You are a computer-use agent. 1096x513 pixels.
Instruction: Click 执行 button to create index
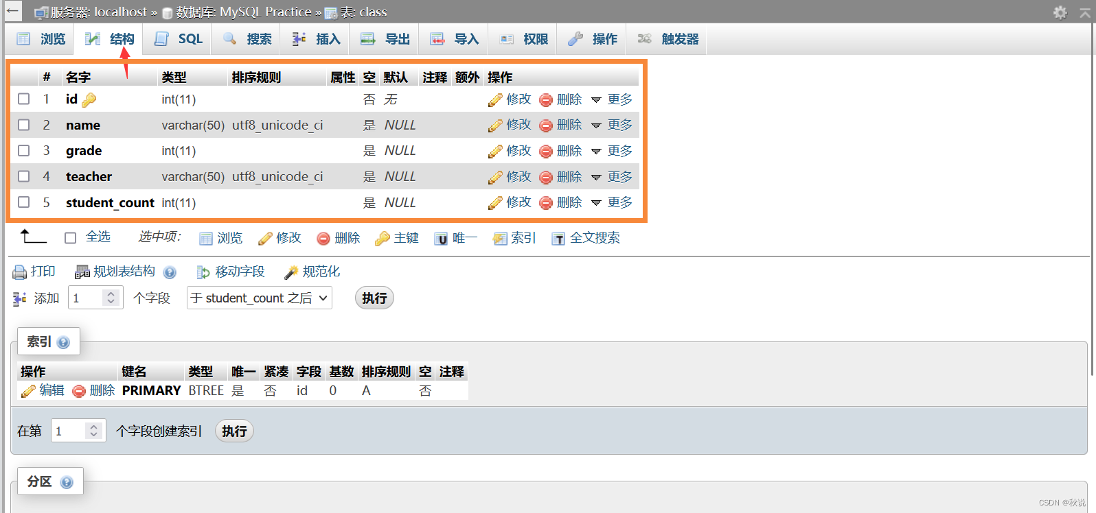coord(234,431)
